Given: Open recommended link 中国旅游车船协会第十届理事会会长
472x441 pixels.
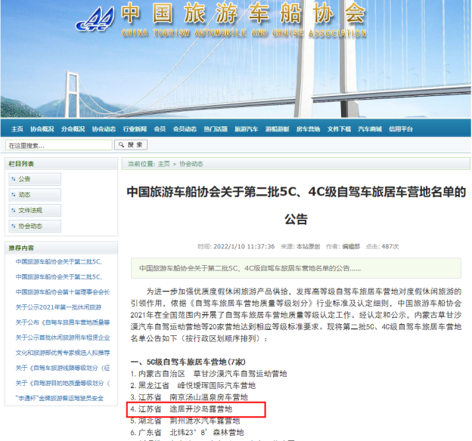Looking at the screenshot, I should pos(63,292).
